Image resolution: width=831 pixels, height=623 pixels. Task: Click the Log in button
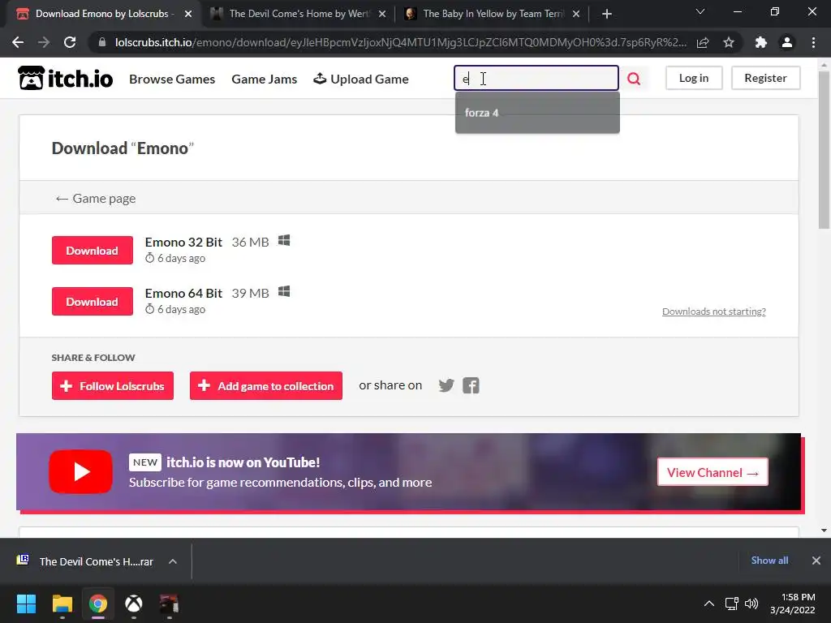[694, 78]
